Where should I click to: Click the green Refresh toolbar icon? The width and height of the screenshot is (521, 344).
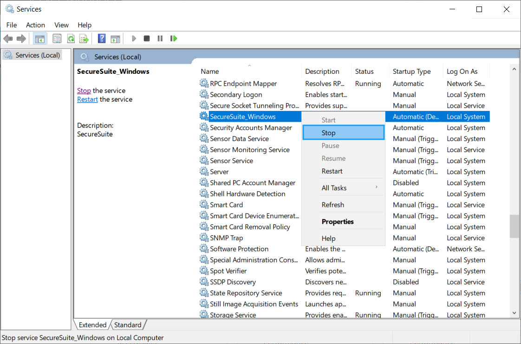[x=71, y=39]
